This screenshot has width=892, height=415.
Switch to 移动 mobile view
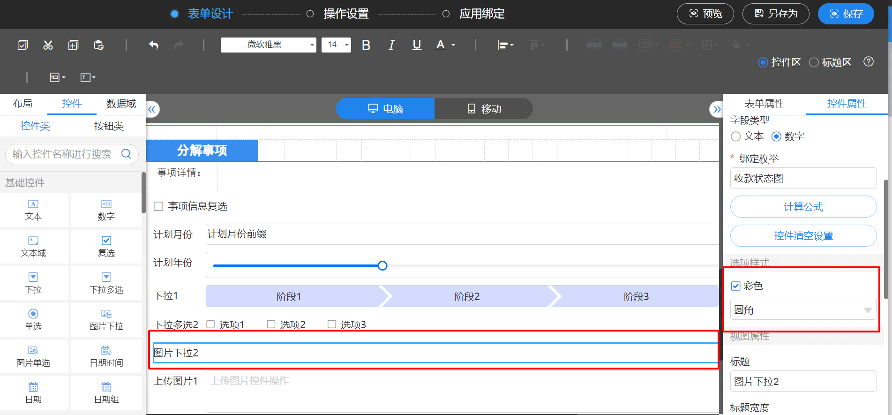pos(484,109)
